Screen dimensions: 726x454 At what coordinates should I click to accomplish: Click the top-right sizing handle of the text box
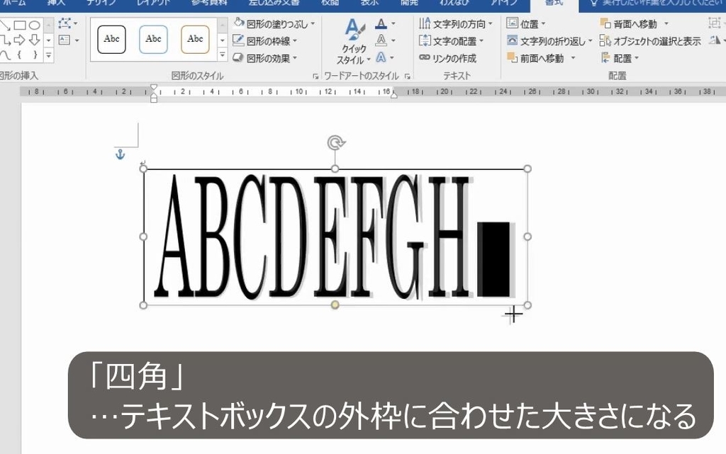point(527,169)
